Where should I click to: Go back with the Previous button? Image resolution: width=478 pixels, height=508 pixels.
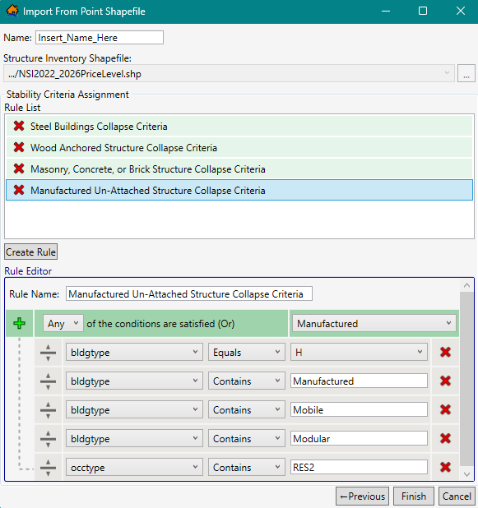[x=362, y=496]
